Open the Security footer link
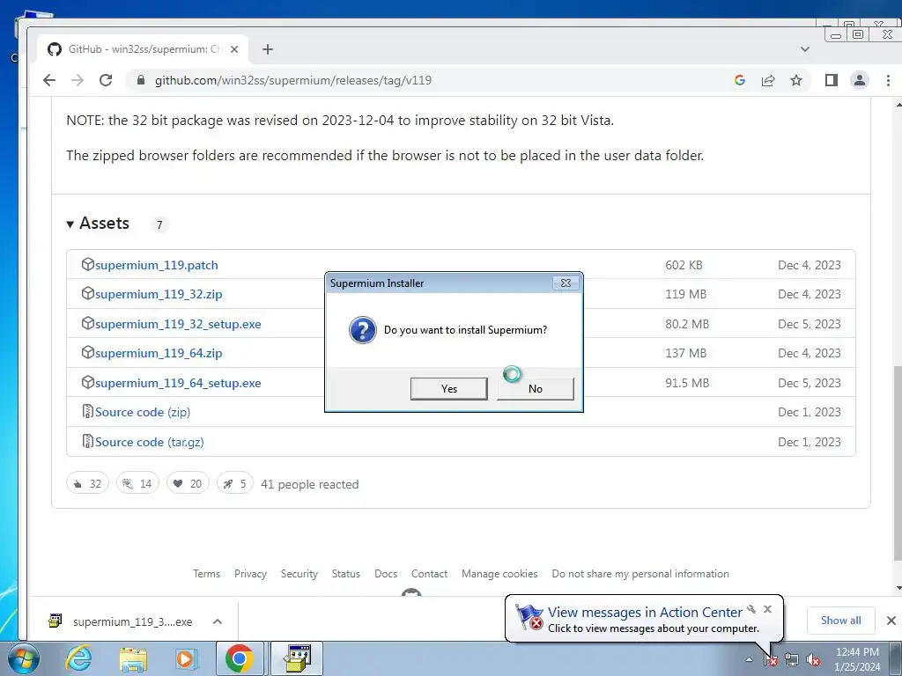This screenshot has height=676, width=902. (299, 574)
